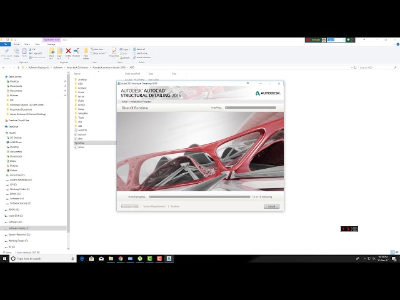The height and width of the screenshot is (300, 400).
Task: Select OneDrive in navigation pane
Action: coord(13,126)
